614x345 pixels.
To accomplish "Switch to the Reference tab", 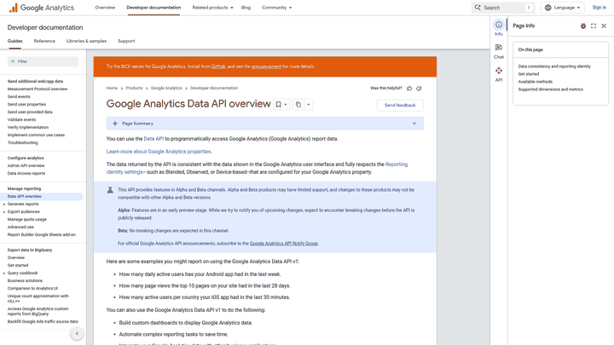I will pyautogui.click(x=44, y=41).
